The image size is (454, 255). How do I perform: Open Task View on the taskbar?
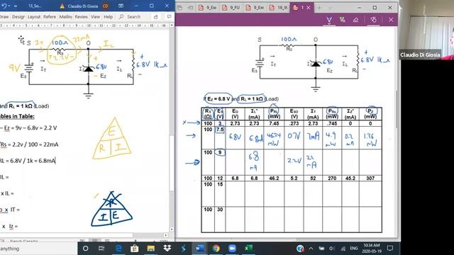[101, 249]
